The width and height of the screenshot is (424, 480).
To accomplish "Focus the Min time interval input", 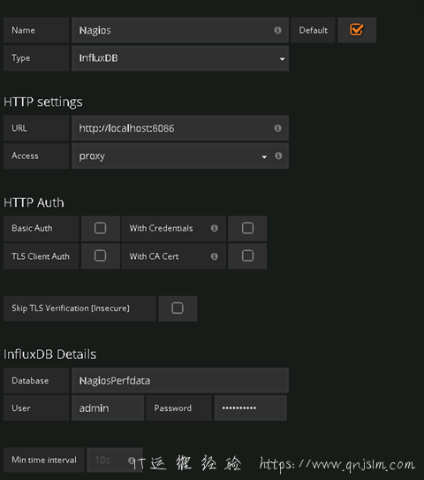I will pos(115,460).
